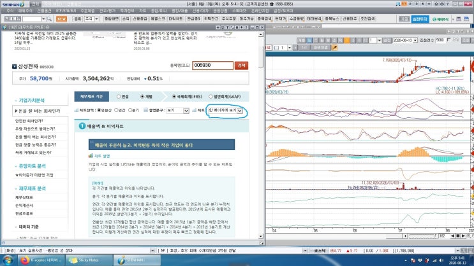Select the 개별 separate radio button
Screen dimensions: 474x266
click(x=142, y=97)
